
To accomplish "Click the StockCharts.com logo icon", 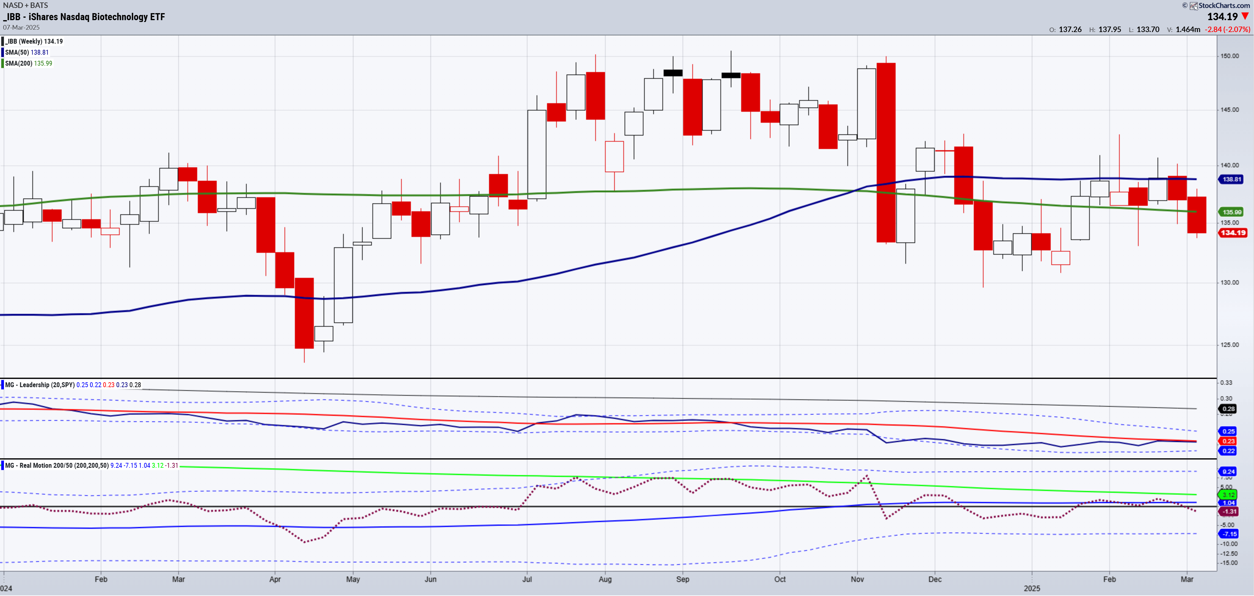I will pyautogui.click(x=1194, y=6).
